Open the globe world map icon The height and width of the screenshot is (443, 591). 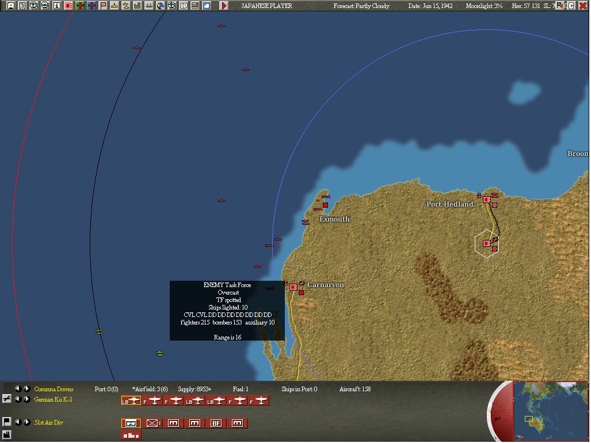point(160,6)
